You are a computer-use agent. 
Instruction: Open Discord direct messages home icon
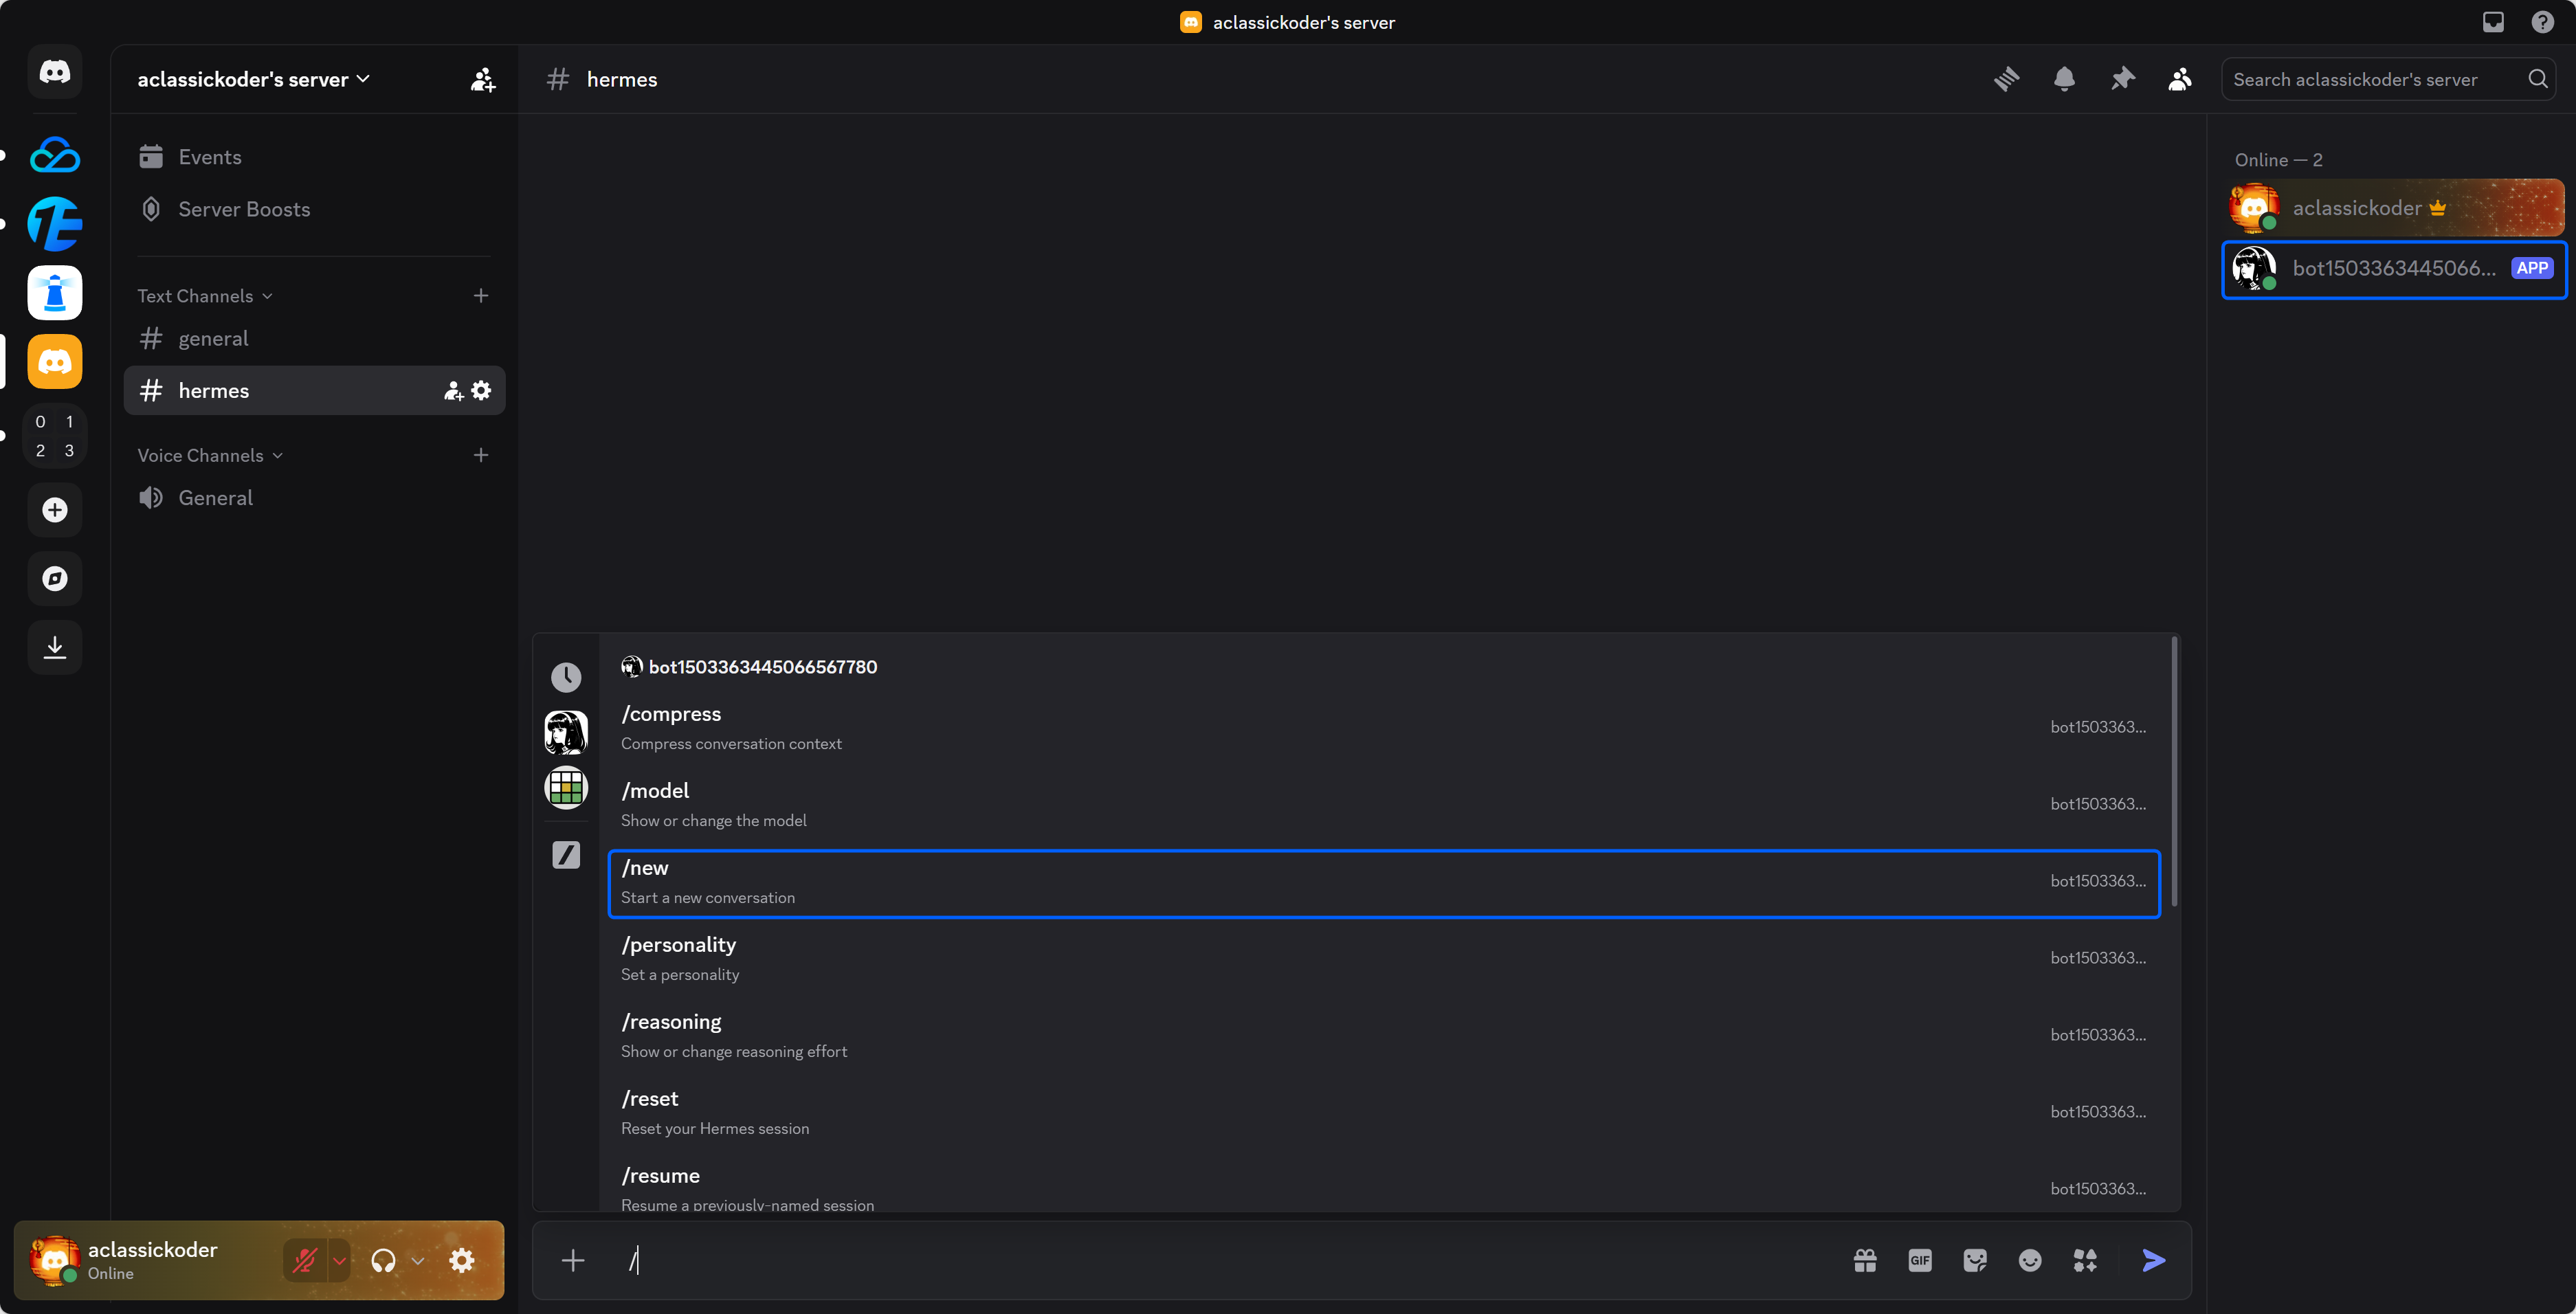point(55,72)
